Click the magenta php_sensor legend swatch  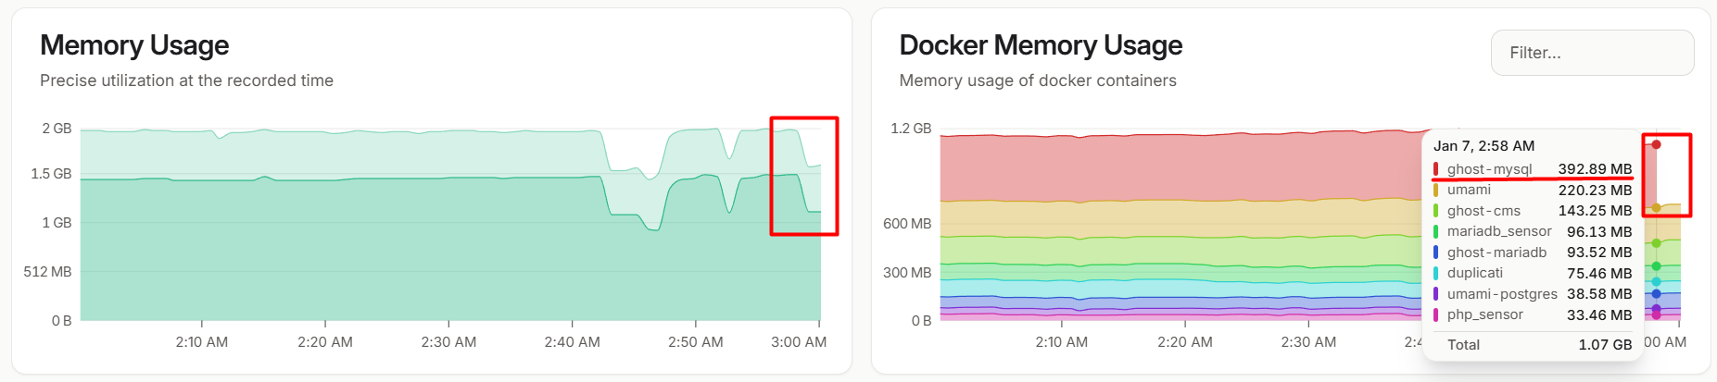tap(1435, 314)
